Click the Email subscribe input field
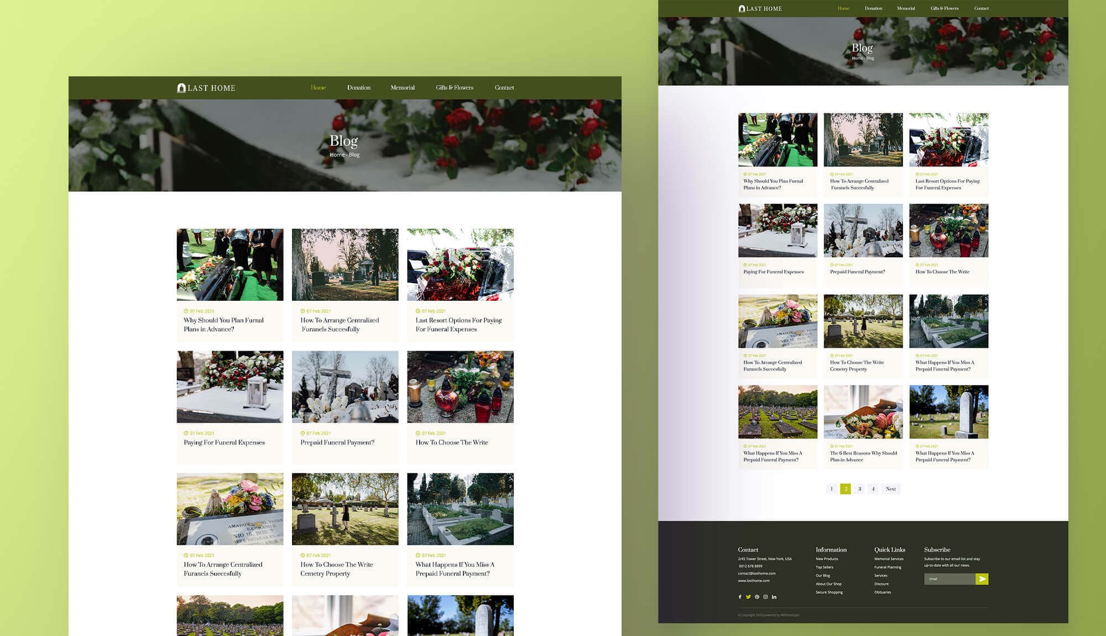 click(x=949, y=579)
